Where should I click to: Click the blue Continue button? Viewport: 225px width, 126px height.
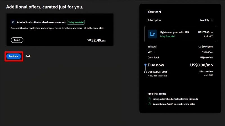click(13, 56)
